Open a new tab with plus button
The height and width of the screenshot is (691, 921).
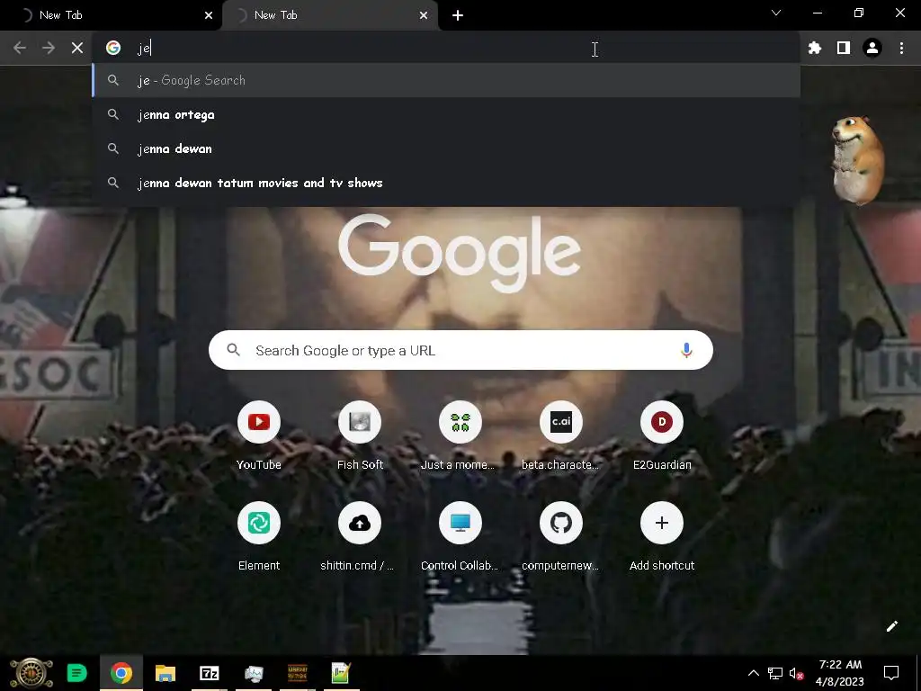pos(458,15)
